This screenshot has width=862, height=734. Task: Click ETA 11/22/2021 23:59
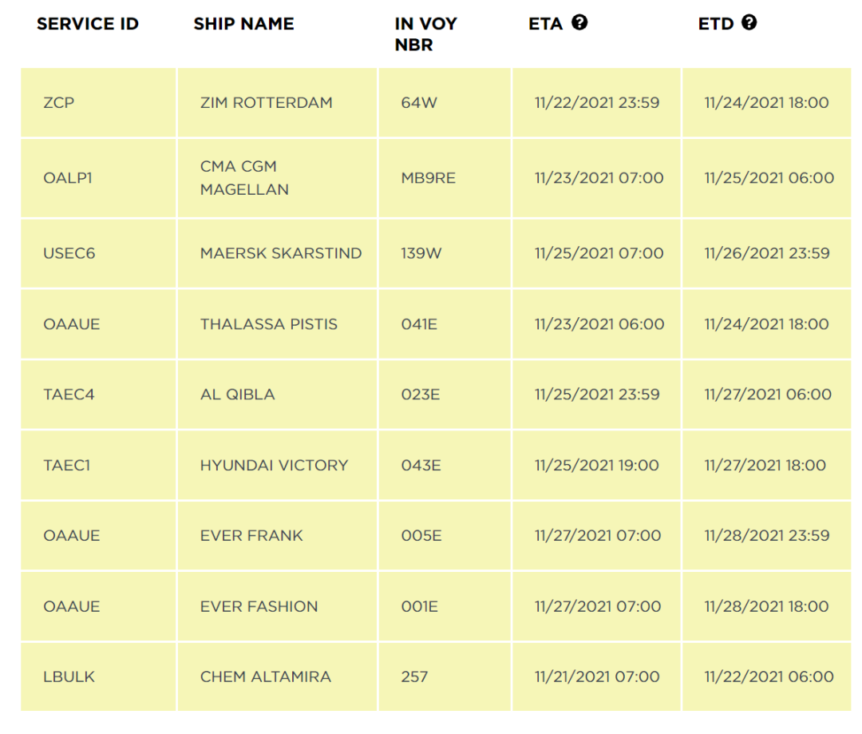pos(597,103)
